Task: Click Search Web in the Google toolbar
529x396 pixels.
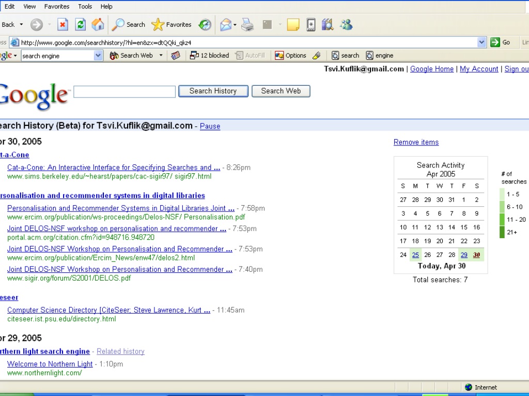Action: 132,56
